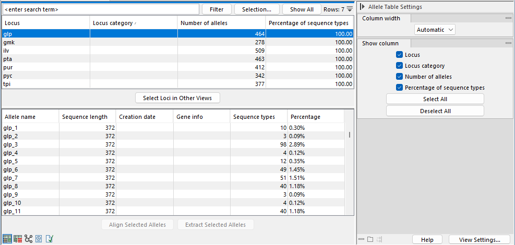This screenshot has width=515, height=245.
Task: Switch to the sequence type table view icon
Action: tap(18, 239)
